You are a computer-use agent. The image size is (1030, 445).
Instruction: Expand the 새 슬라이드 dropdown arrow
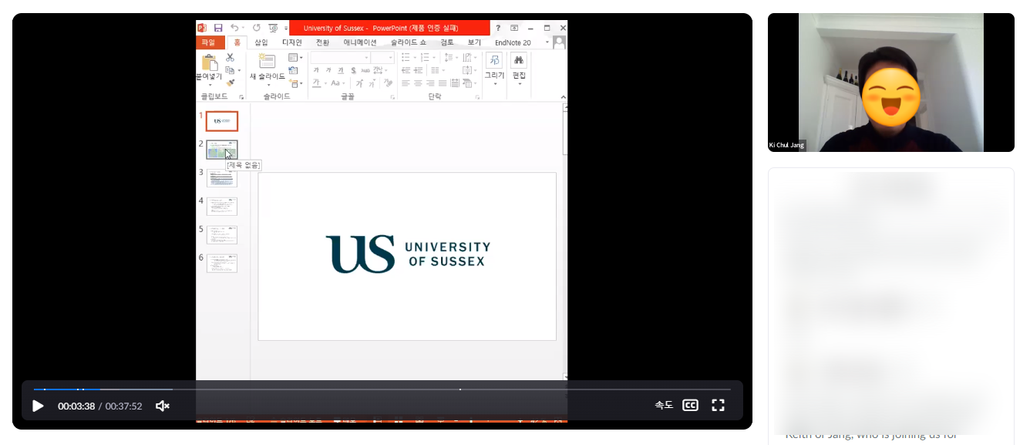(x=268, y=84)
